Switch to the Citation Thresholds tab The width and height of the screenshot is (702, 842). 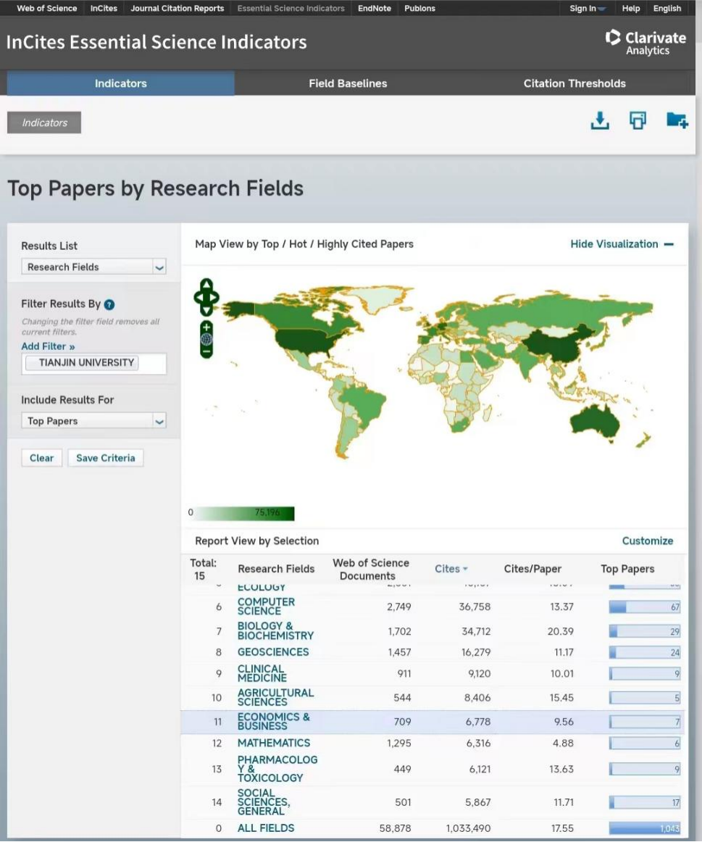(x=574, y=83)
